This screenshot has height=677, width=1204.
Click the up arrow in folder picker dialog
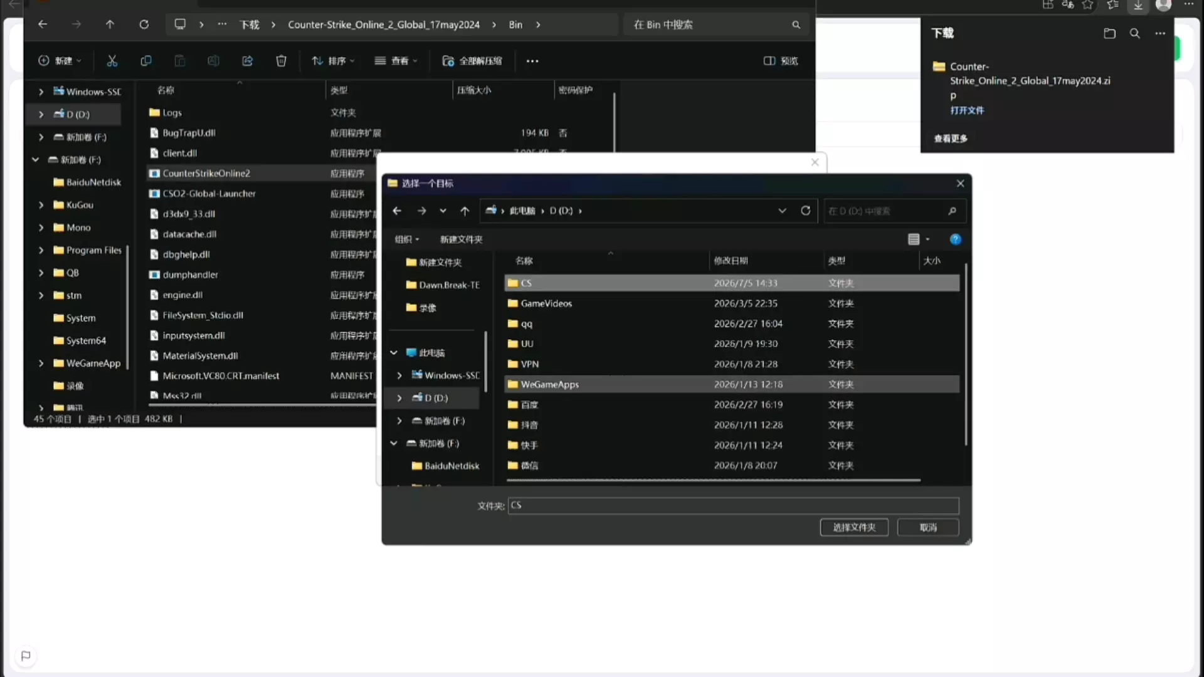[x=465, y=211]
